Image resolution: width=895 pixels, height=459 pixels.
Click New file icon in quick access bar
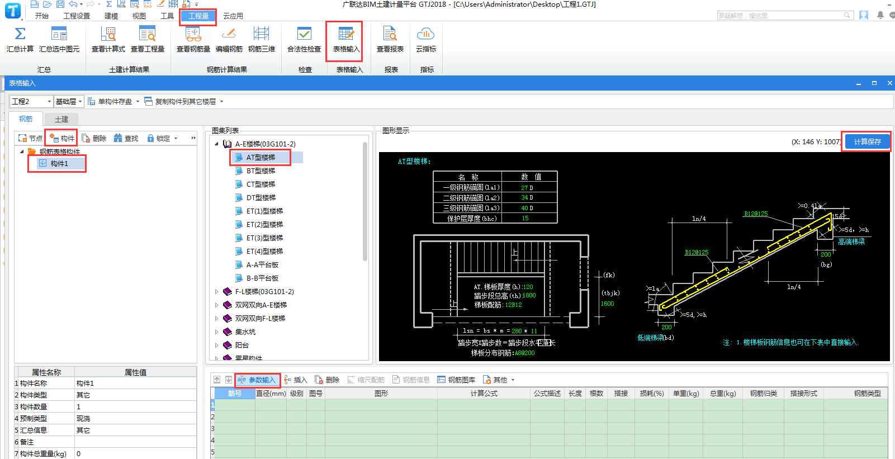[35, 4]
